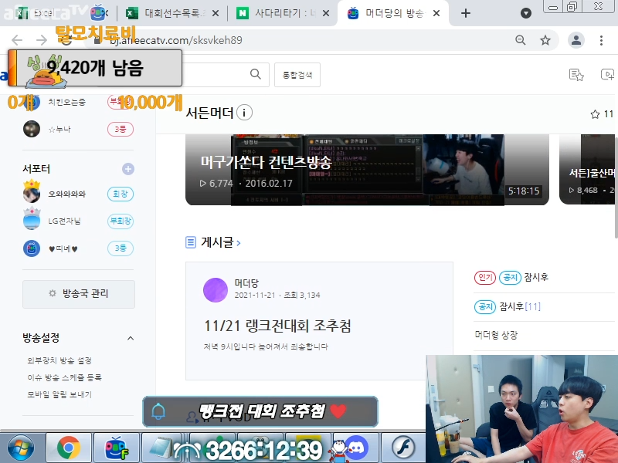
Task: Open the 머구기쏜다 컨텐츠방송 video thumbnail
Action: pyautogui.click(x=367, y=170)
